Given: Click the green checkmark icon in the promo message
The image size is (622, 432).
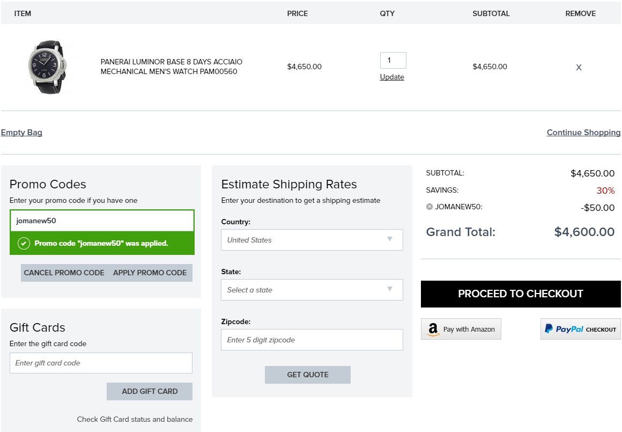Looking at the screenshot, I should click(x=24, y=243).
